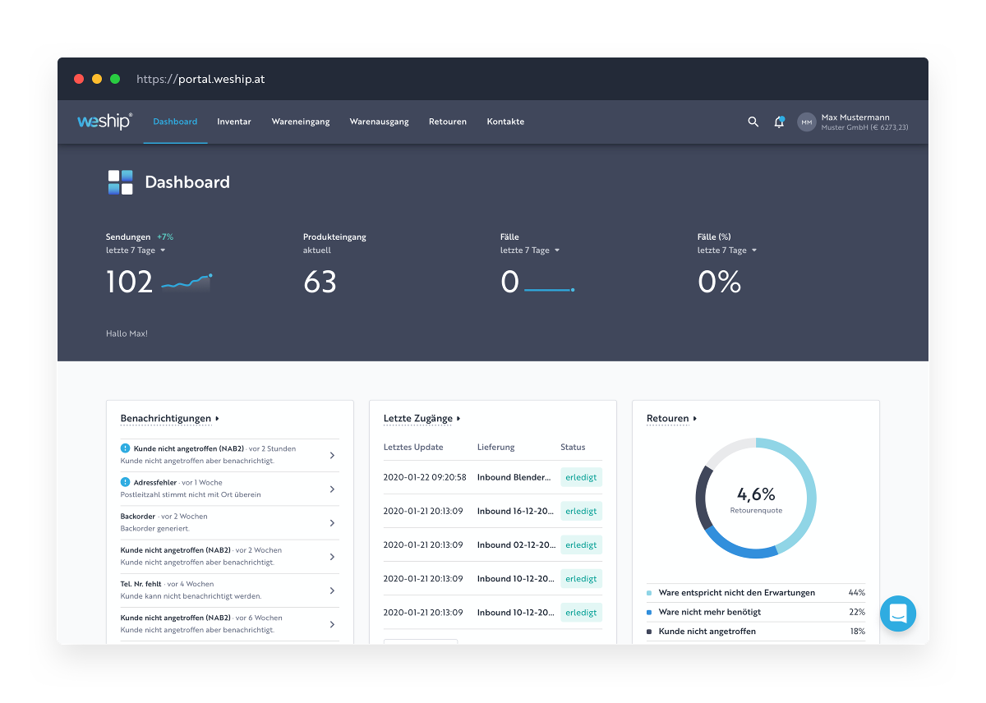Click the Dashboard grid icon

(x=120, y=182)
